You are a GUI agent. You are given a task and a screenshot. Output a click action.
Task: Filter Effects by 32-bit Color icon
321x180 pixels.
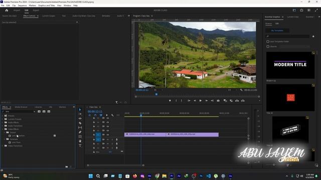pos(44,111)
